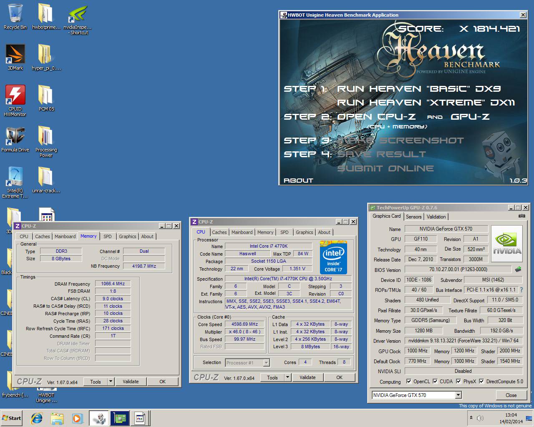Click Validate in CPU-Z CPU window
Image resolution: width=534 pixels, height=427 pixels.
click(307, 377)
